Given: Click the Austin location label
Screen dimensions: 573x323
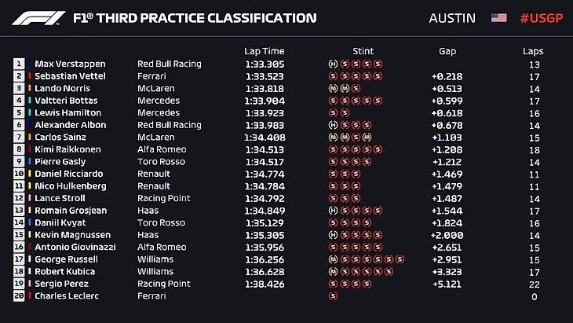Looking at the screenshot, I should click(x=452, y=18).
